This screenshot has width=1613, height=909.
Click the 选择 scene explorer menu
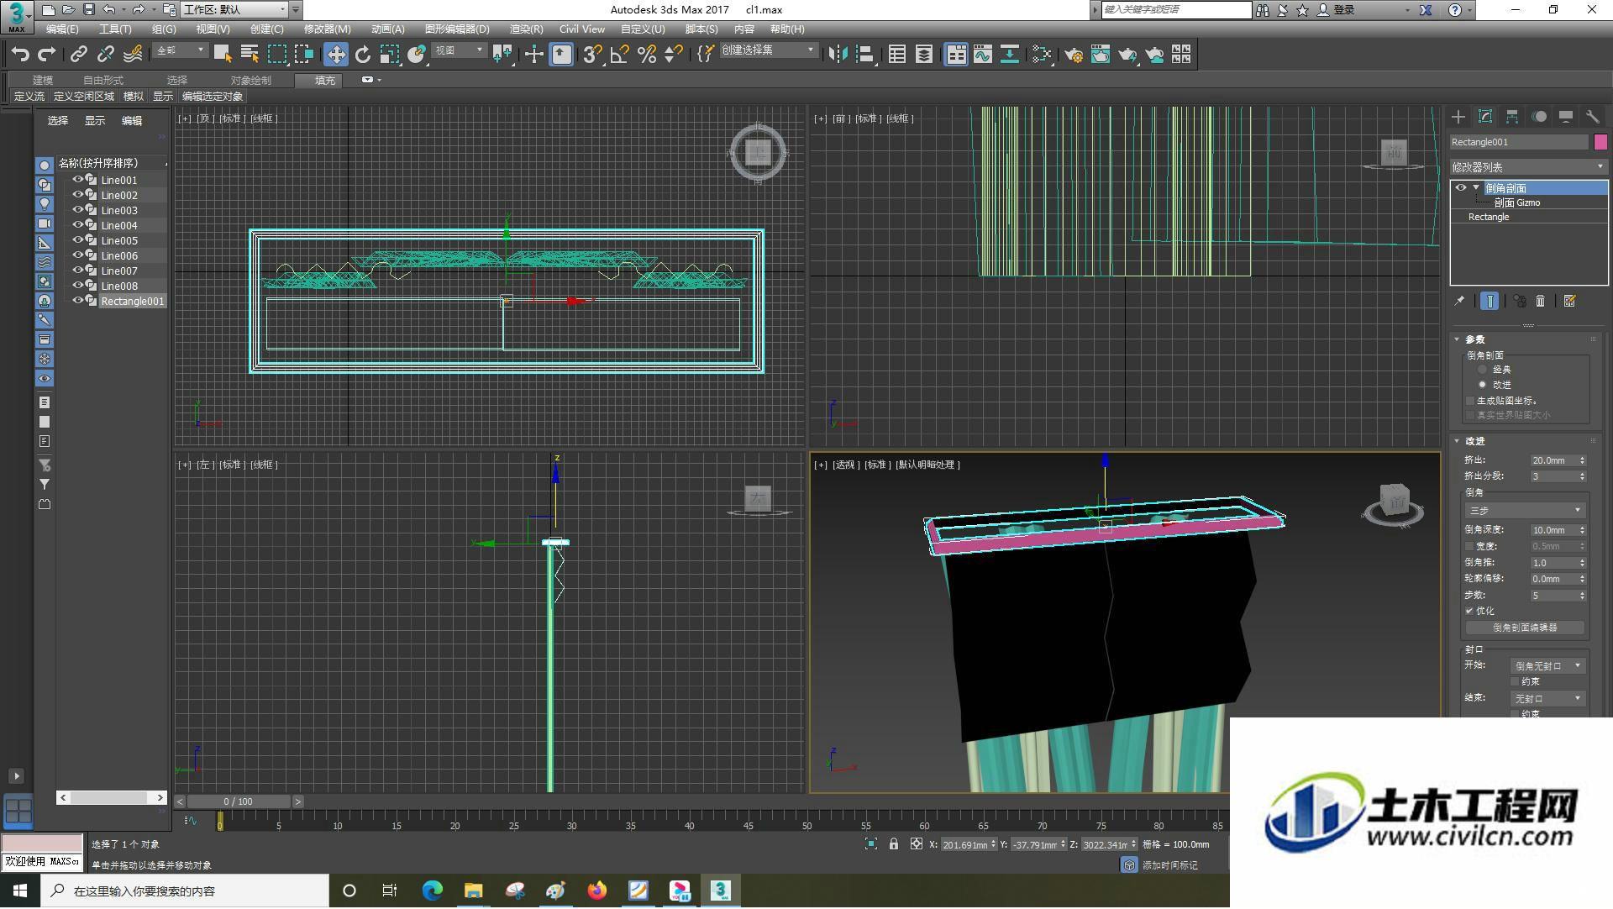pyautogui.click(x=57, y=121)
